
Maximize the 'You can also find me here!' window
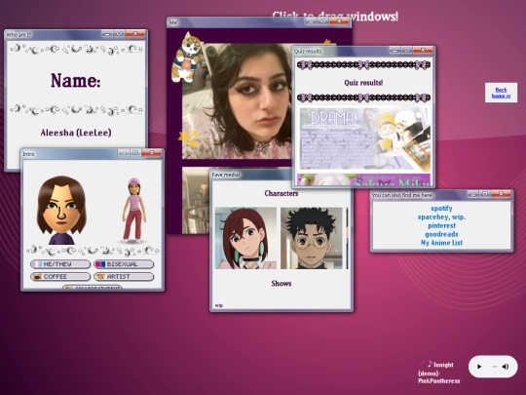point(485,194)
